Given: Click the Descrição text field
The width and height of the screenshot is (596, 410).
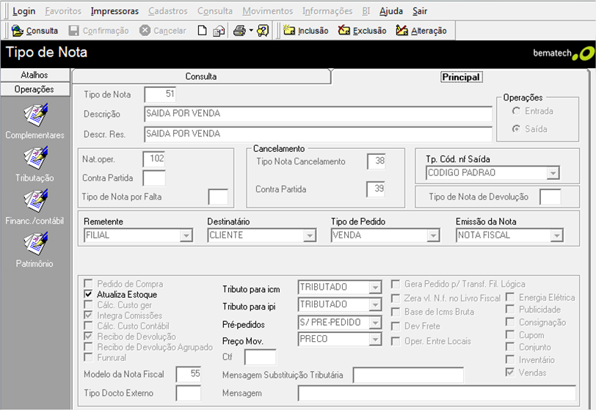Looking at the screenshot, I should click(x=318, y=114).
